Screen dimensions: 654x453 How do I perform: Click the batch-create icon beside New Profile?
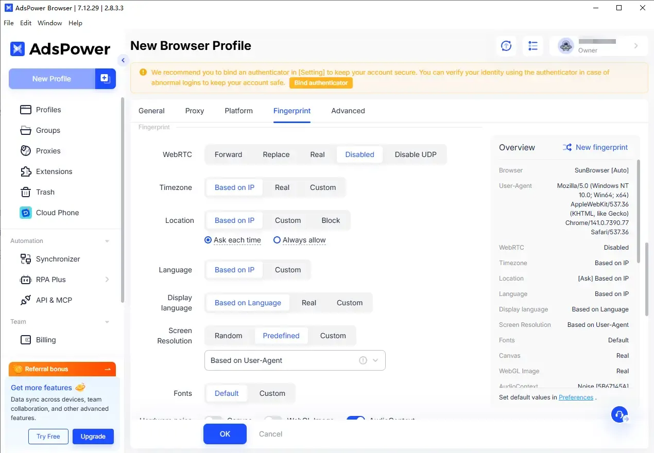(105, 79)
